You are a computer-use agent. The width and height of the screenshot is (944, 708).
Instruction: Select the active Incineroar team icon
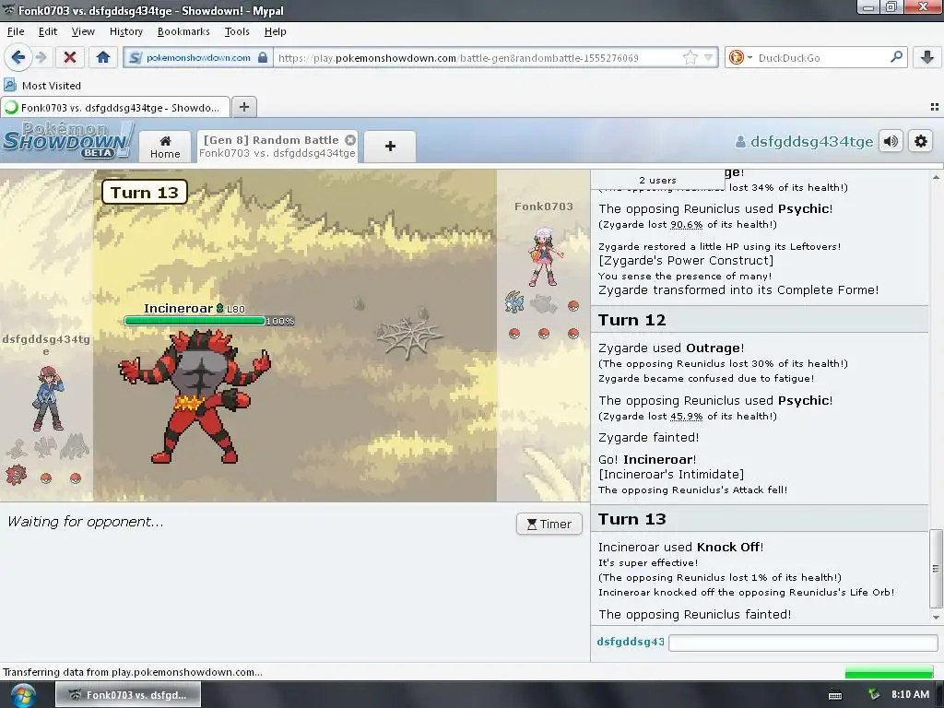[17, 475]
